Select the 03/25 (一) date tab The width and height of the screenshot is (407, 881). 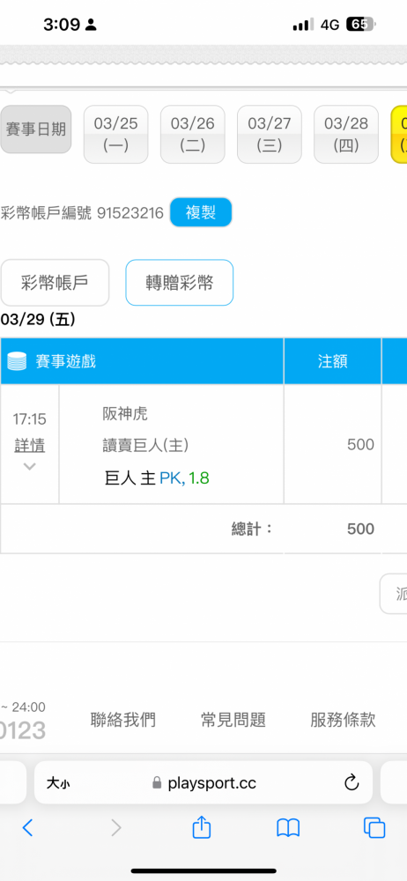coord(115,134)
